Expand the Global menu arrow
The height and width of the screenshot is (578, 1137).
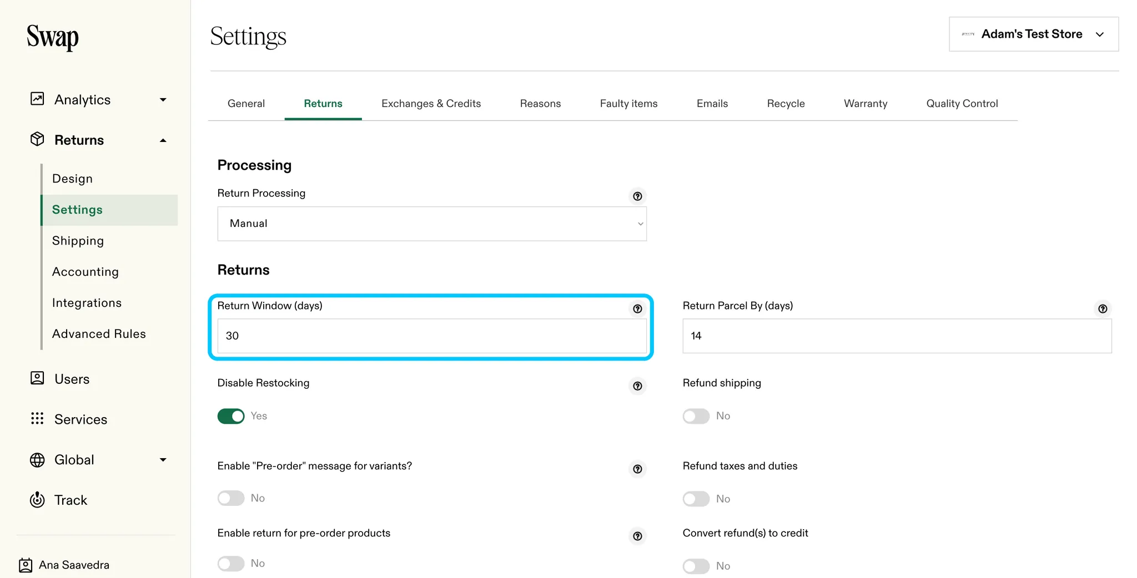click(163, 460)
